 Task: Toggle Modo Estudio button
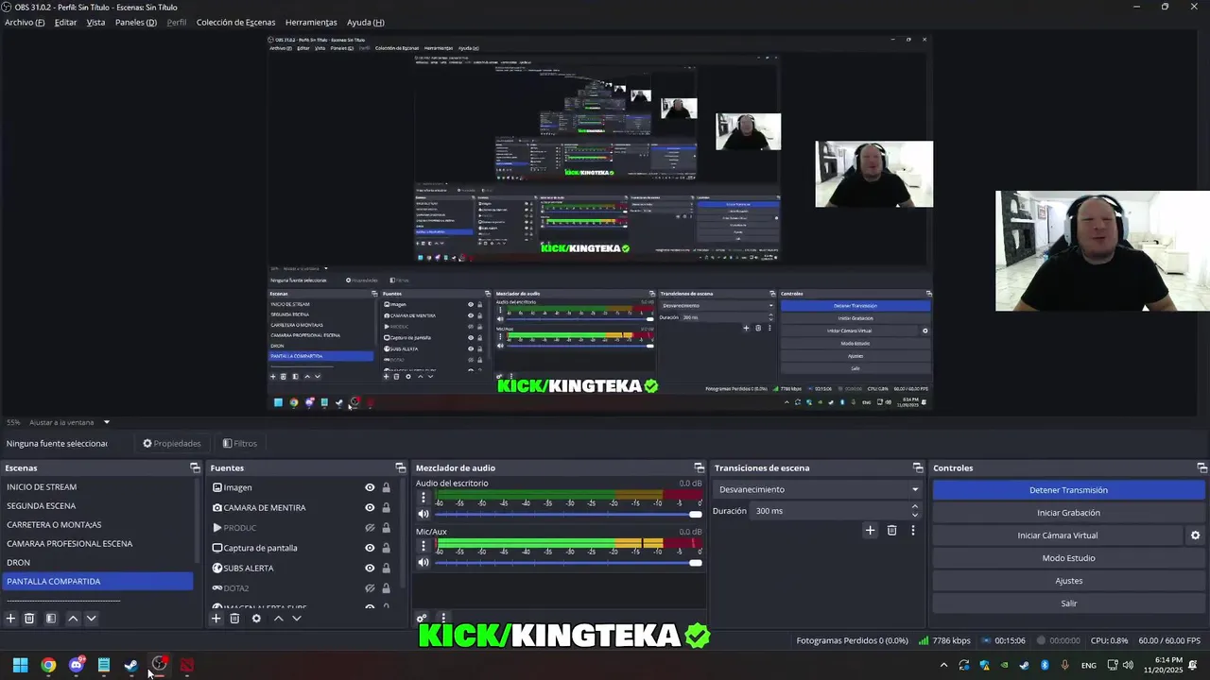[x=1068, y=558]
